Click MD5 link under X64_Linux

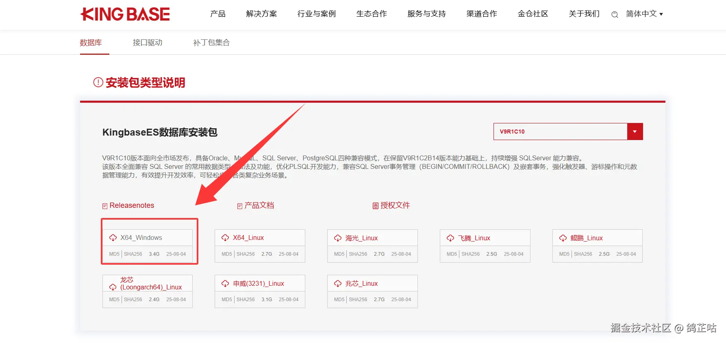[x=227, y=254]
